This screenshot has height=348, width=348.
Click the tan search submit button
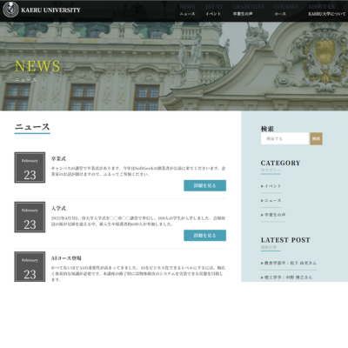[316, 138]
